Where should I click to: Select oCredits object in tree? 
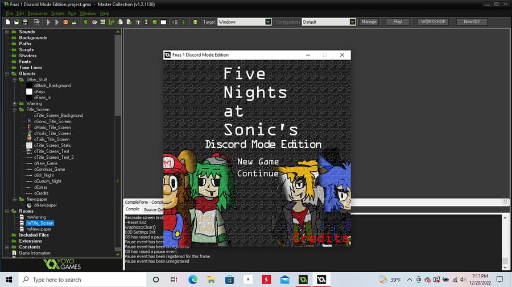[41, 193]
